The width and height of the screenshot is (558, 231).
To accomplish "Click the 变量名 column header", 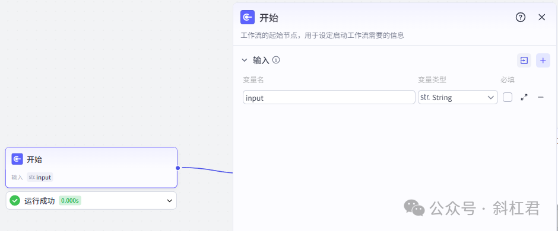I will (x=253, y=80).
